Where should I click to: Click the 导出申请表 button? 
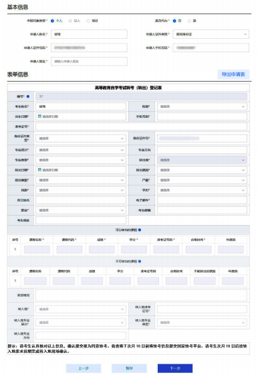pos(233,74)
